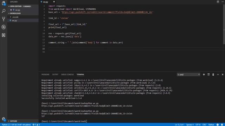225x126 pixels.
Task: Open wc.py in Open Editors list
Action: [18, 10]
